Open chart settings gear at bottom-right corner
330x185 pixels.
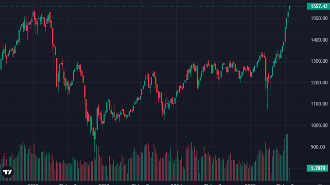click(x=320, y=184)
